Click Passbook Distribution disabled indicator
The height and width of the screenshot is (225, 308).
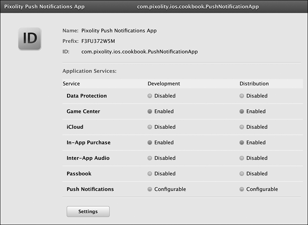(x=242, y=174)
